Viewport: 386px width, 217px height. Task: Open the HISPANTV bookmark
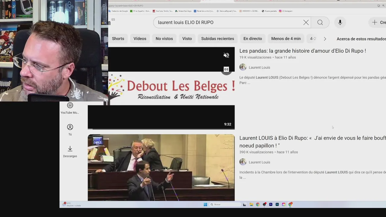click(x=249, y=11)
